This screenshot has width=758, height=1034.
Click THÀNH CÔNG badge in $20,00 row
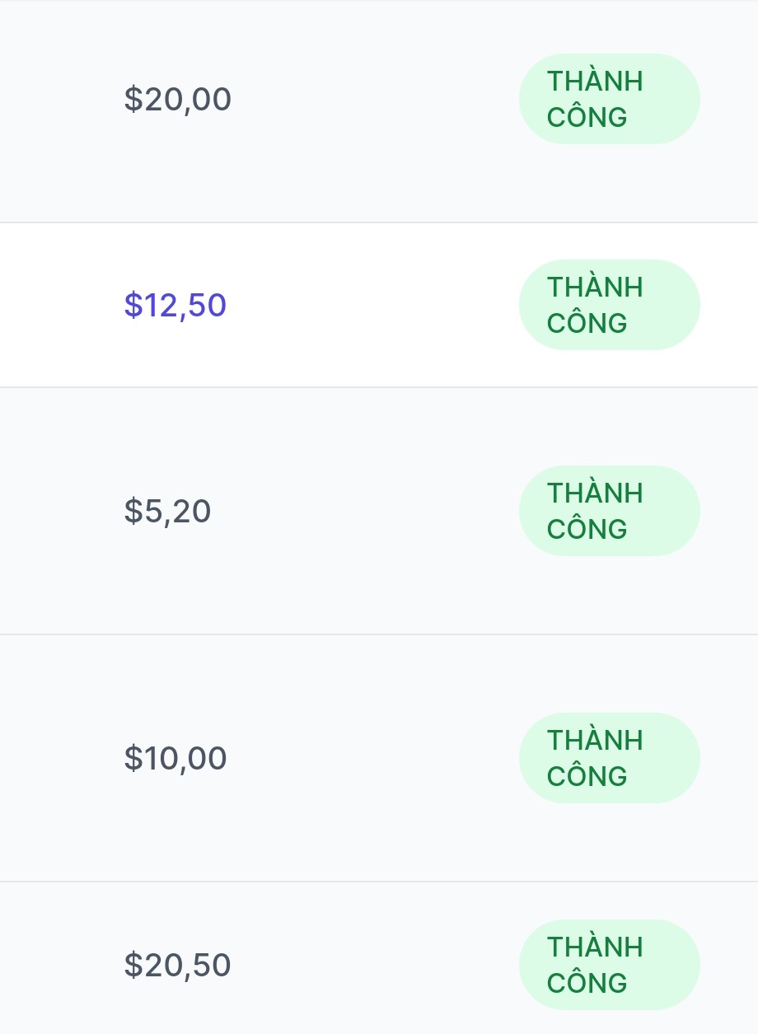click(x=609, y=100)
